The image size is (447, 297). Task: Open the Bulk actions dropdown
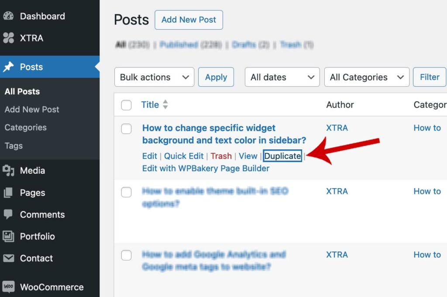(154, 77)
